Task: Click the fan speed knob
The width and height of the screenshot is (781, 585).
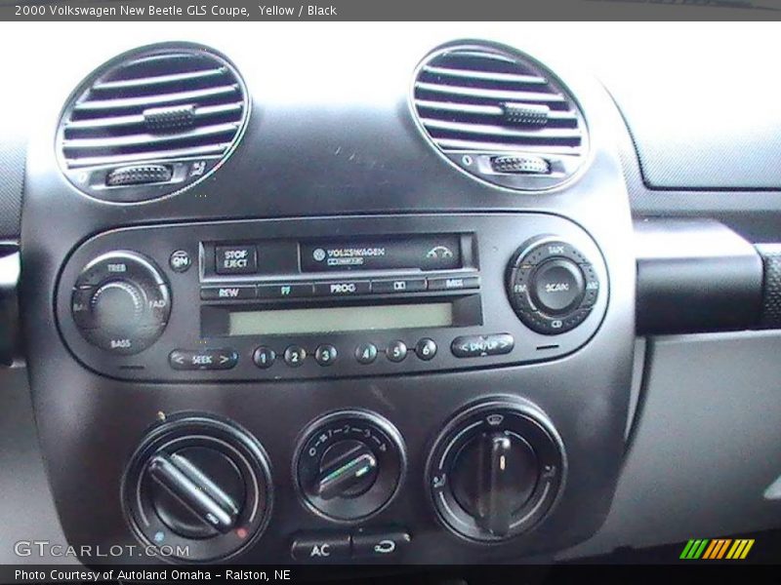Action: pos(349,466)
